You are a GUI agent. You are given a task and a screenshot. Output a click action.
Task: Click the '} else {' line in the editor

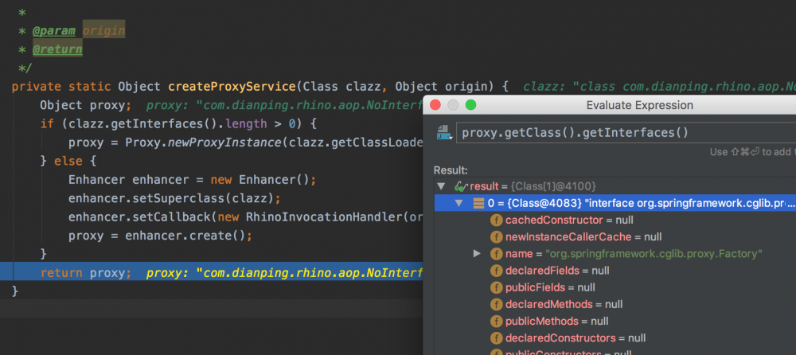pos(68,162)
